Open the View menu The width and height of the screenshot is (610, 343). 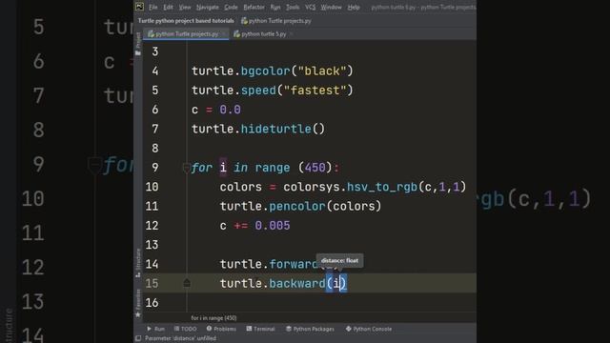click(x=185, y=7)
